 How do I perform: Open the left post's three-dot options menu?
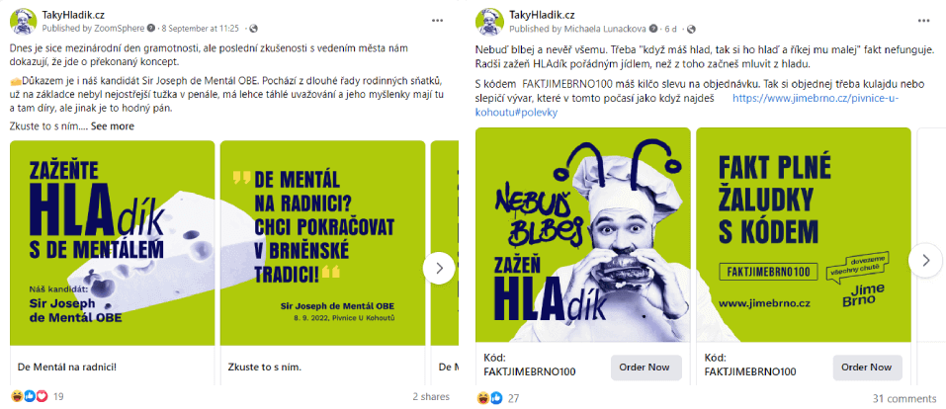(438, 20)
